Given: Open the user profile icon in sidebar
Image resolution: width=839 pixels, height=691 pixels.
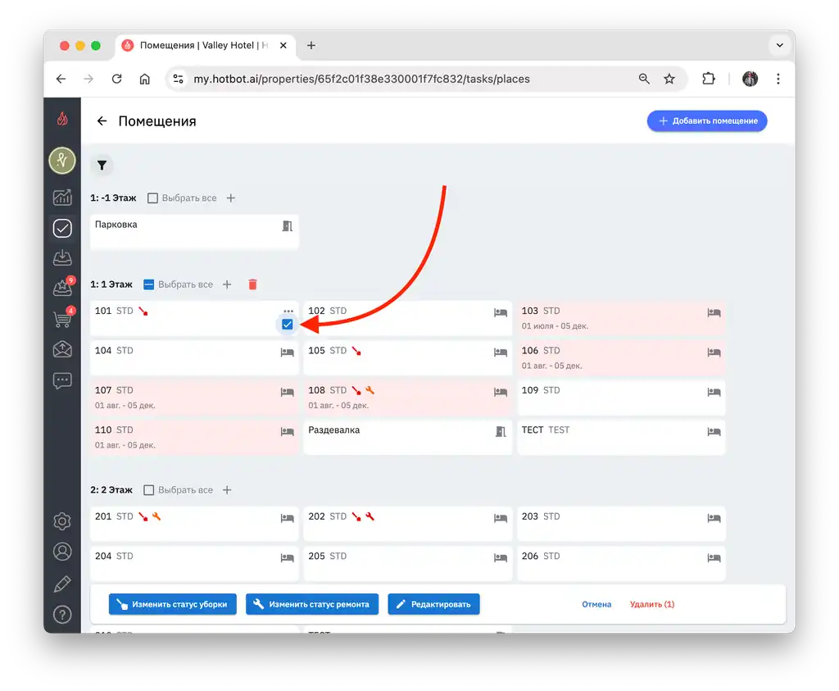Looking at the screenshot, I should (62, 552).
